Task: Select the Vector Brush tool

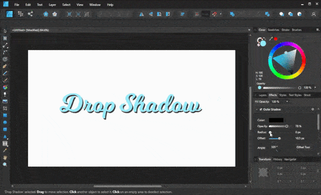Action: (x=5, y=80)
